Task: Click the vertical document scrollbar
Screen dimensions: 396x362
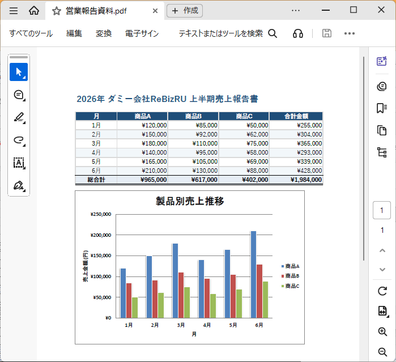Action: coord(364,159)
